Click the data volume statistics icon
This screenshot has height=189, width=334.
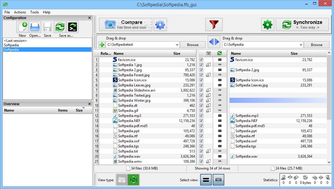(x=305, y=177)
